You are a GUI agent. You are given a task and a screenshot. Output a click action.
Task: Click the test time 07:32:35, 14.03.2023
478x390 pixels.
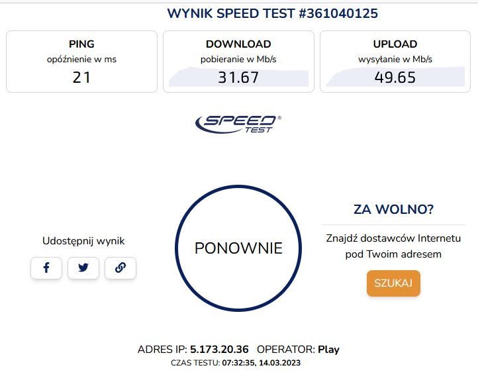tap(262, 363)
